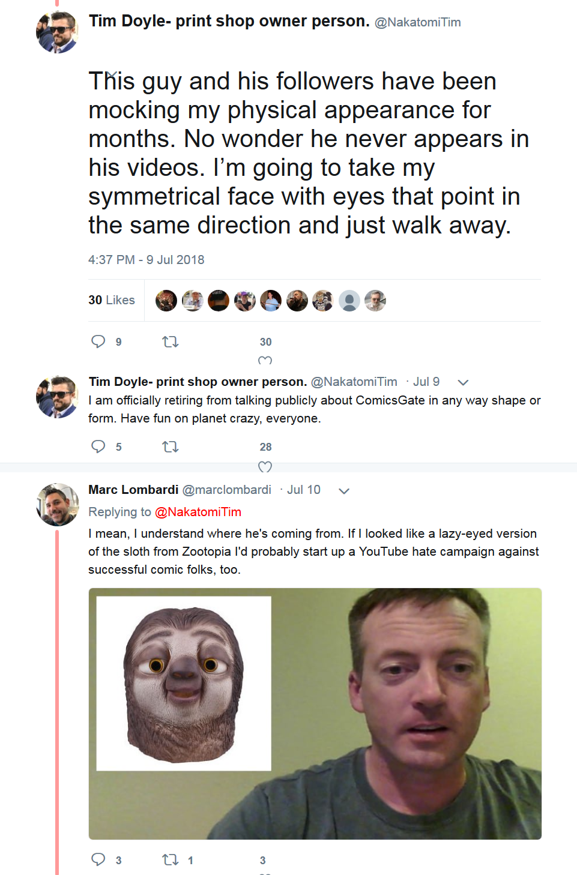Reply to Marc Lombardi's tweet
577x875 pixels.
(x=98, y=859)
